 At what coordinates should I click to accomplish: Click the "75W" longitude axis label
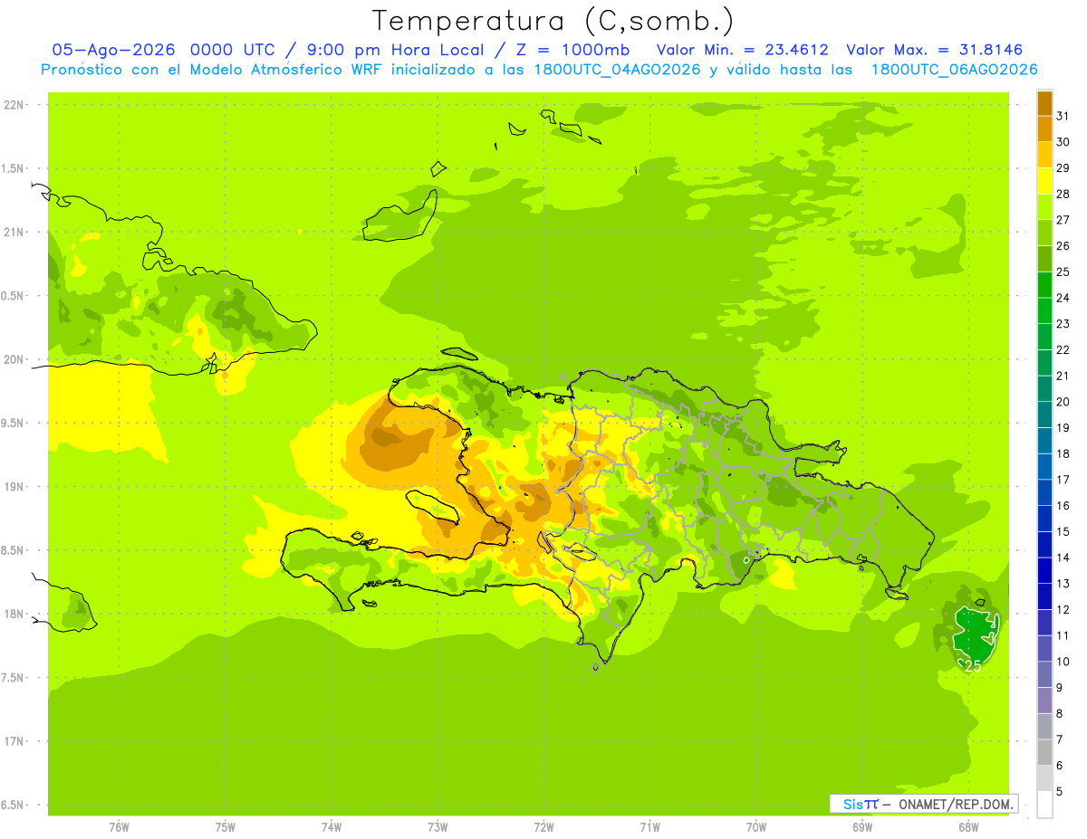(x=226, y=827)
